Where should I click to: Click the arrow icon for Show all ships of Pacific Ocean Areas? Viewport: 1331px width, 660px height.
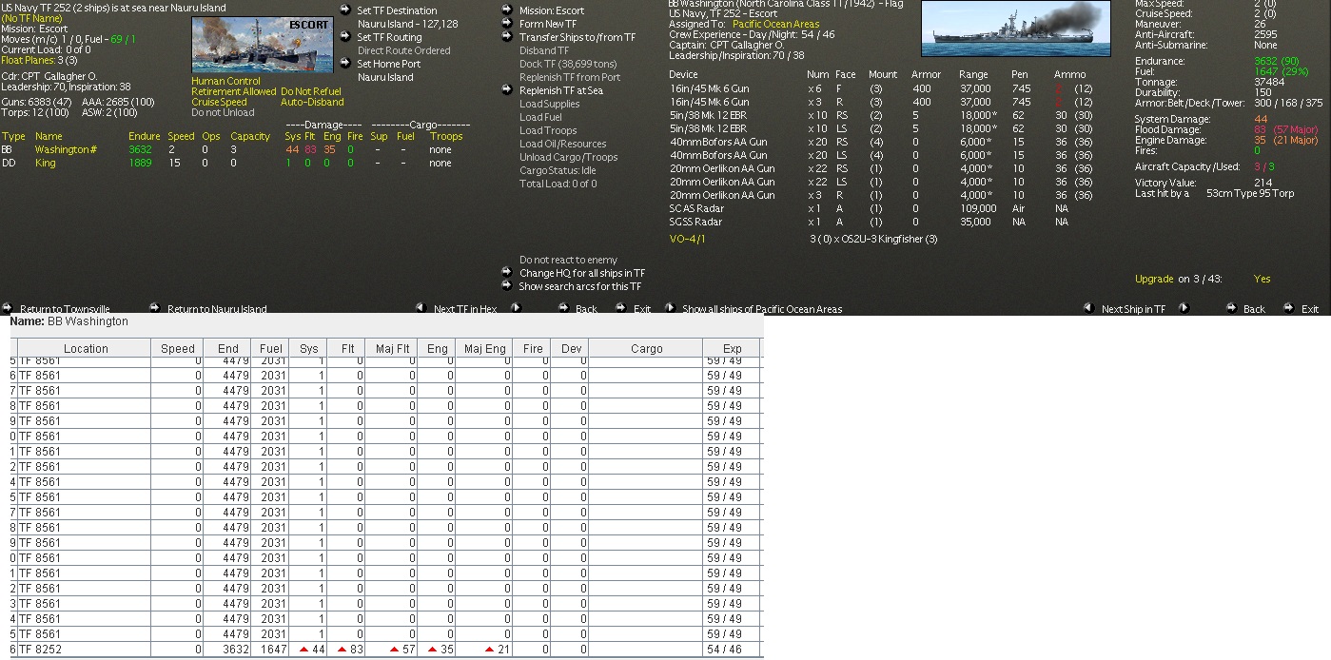point(670,308)
